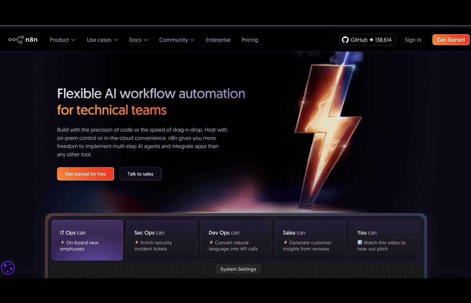Image resolution: width=471 pixels, height=303 pixels.
Task: Open the cookie preferences icon
Action: 8,268
